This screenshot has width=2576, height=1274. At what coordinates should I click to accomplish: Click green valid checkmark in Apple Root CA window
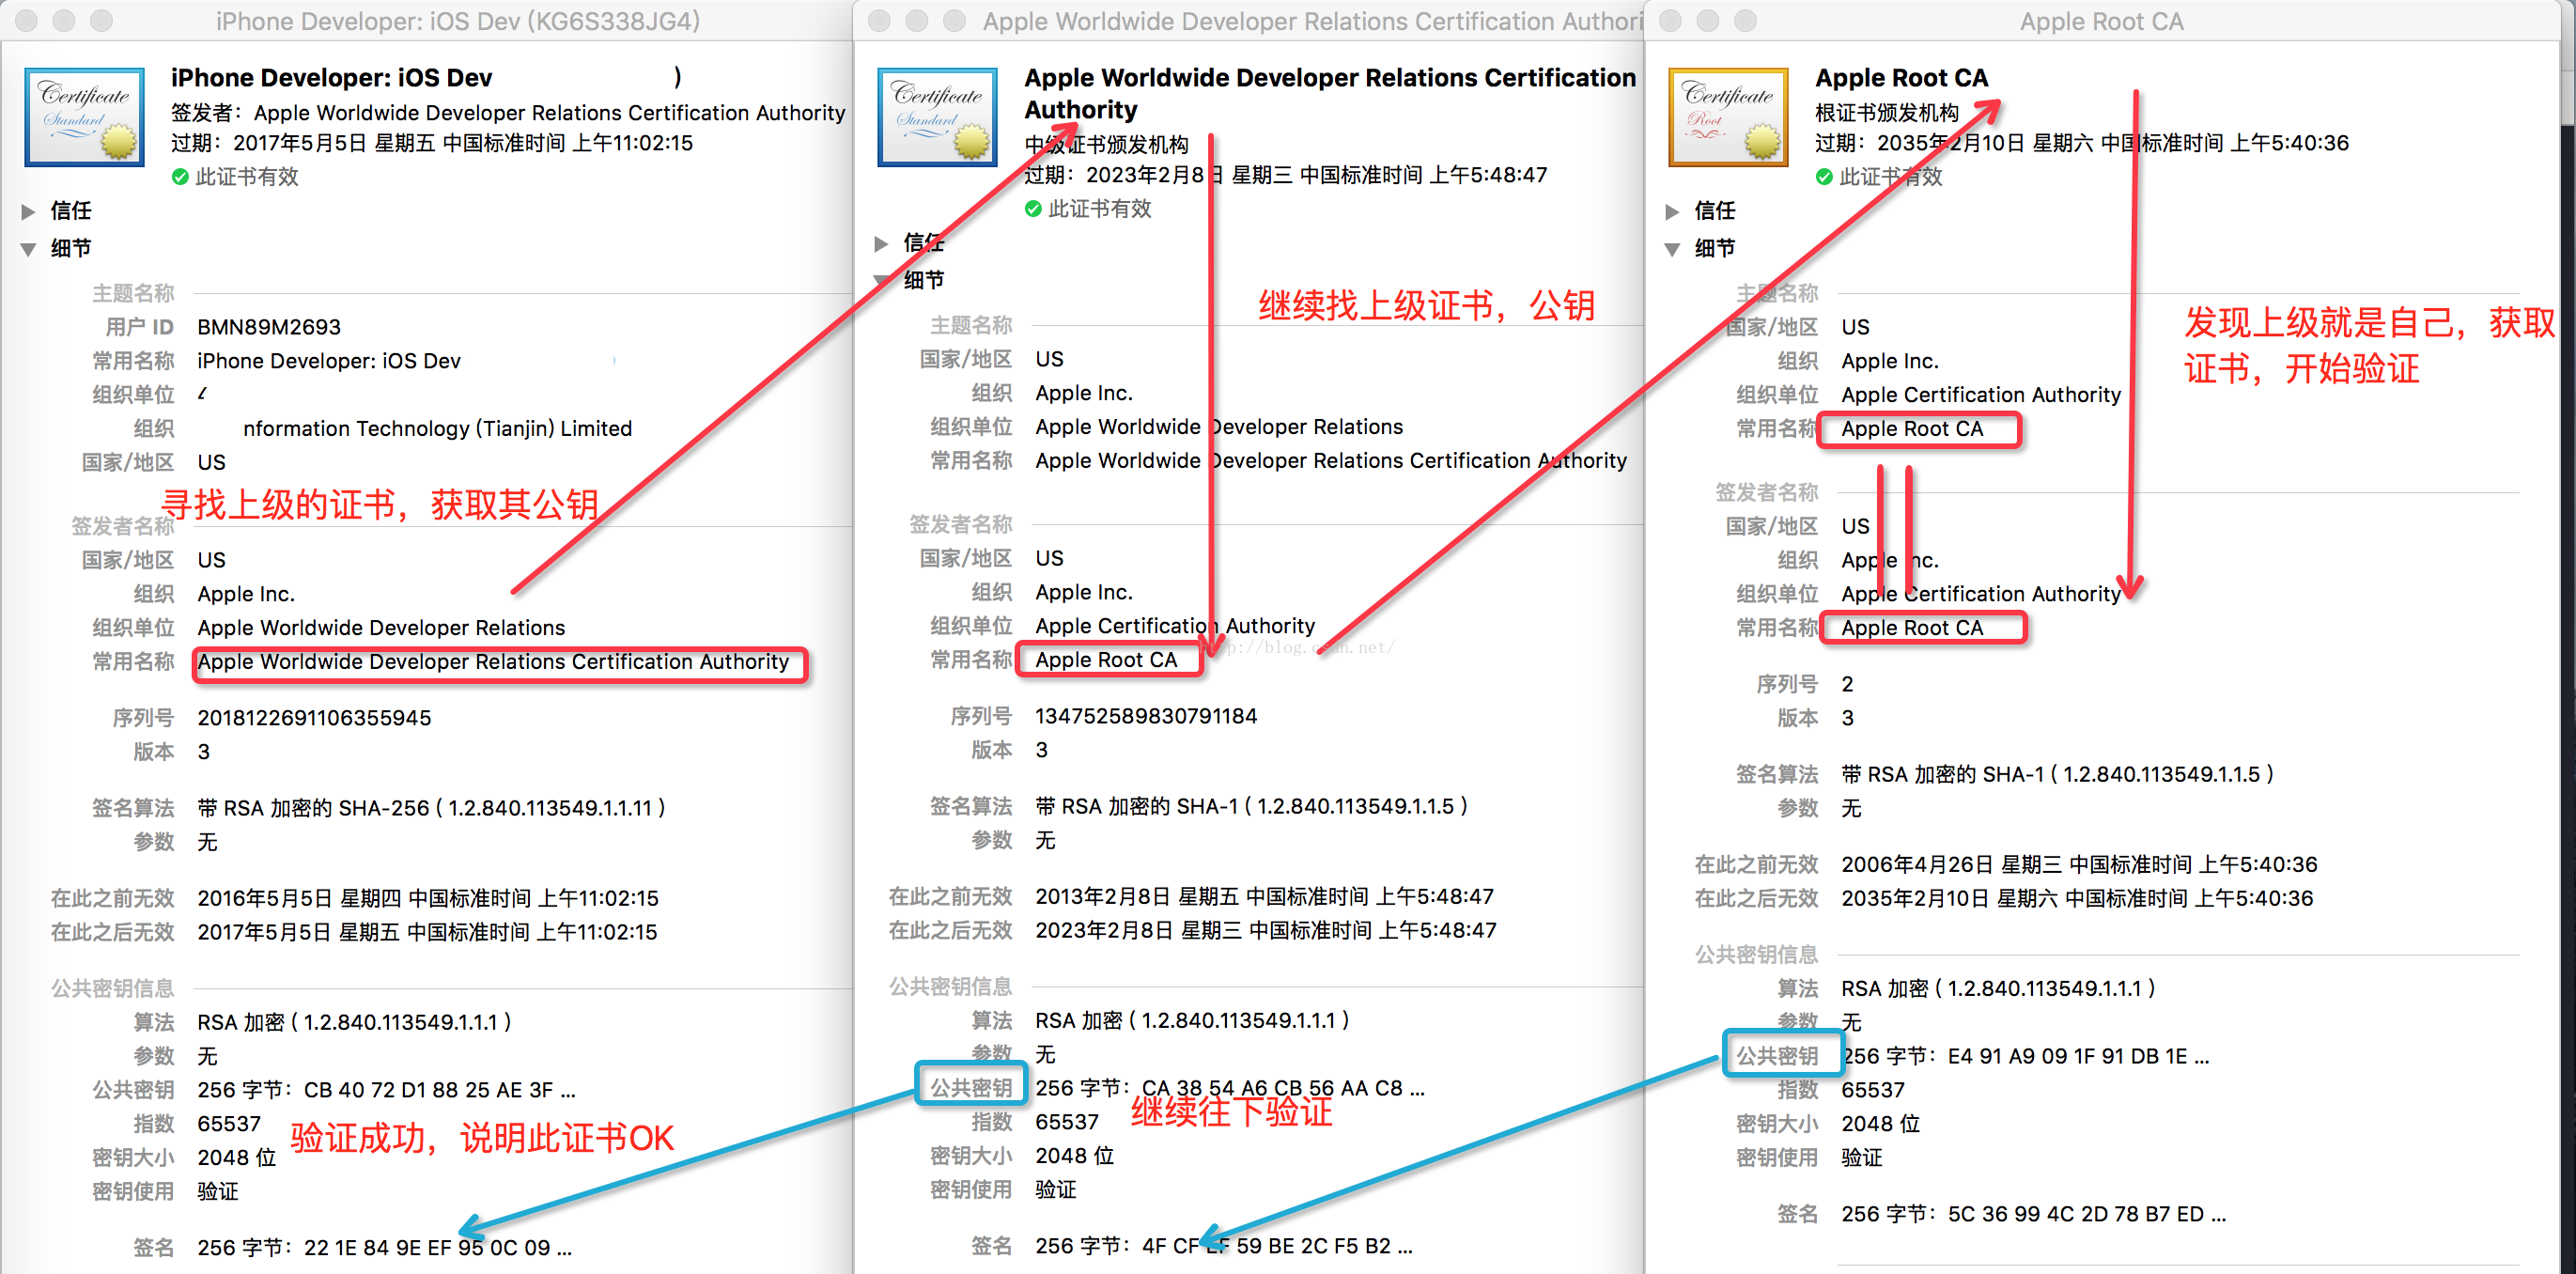[x=1823, y=177]
